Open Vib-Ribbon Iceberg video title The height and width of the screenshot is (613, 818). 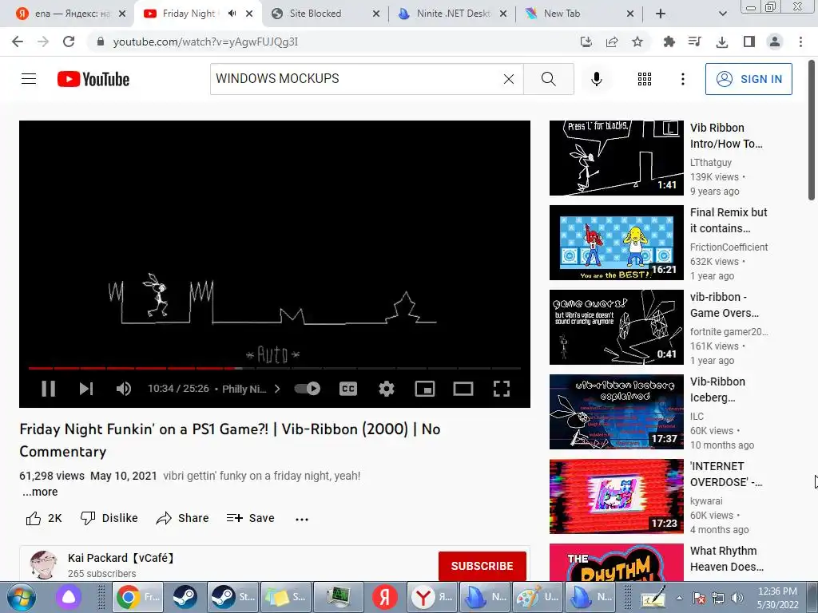717,390
